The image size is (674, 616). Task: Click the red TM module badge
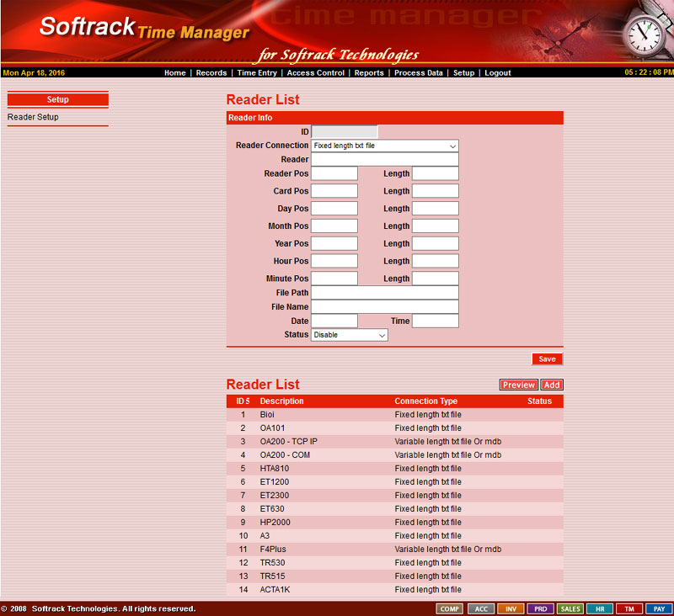(x=629, y=608)
